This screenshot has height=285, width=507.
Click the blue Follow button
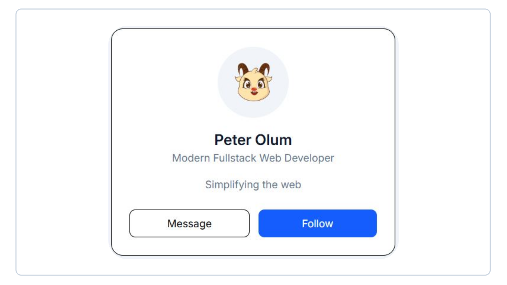point(317,223)
